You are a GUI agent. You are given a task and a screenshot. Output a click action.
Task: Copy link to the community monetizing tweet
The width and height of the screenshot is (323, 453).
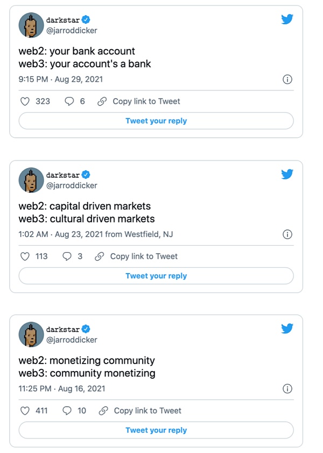141,410
